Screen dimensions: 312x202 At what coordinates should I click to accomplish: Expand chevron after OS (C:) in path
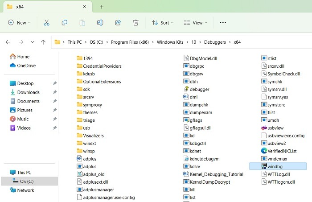107,42
